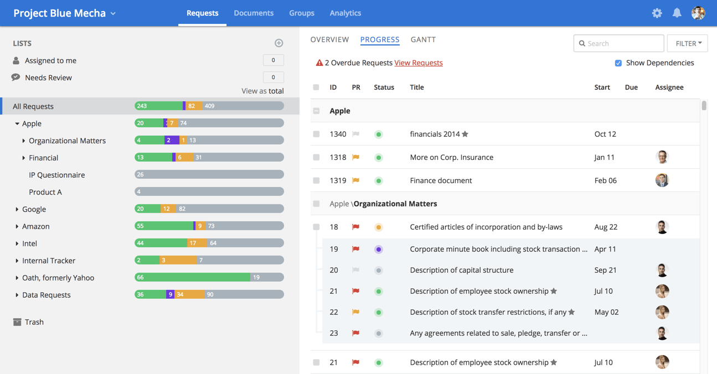Open the notifications bell

pos(677,13)
